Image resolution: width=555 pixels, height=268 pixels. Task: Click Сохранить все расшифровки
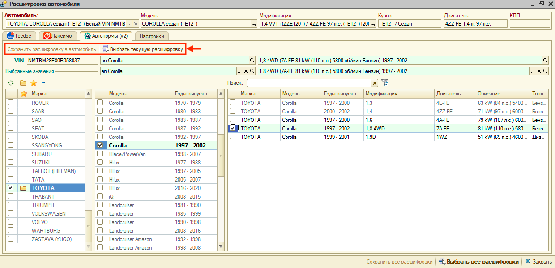pos(400,262)
